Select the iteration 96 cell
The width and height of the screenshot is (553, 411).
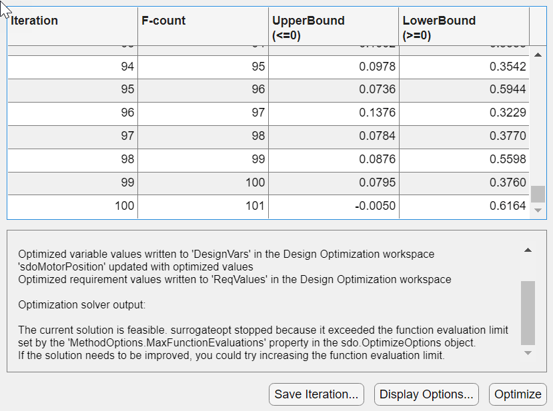pos(73,113)
